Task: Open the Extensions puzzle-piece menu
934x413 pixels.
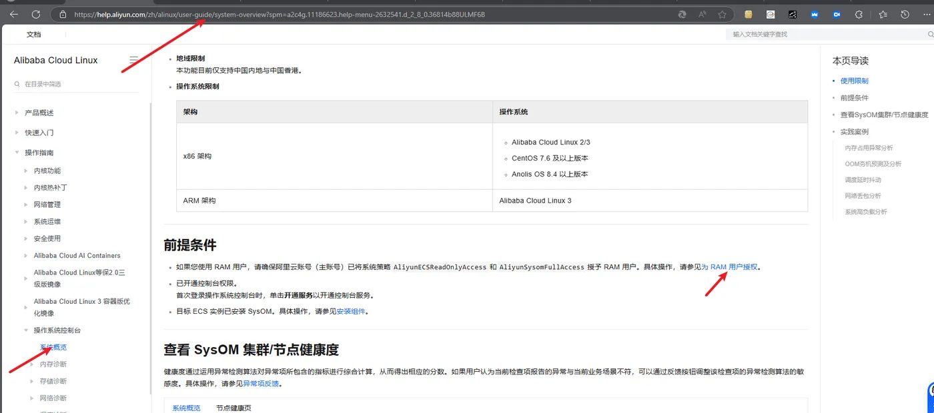Action: click(859, 14)
